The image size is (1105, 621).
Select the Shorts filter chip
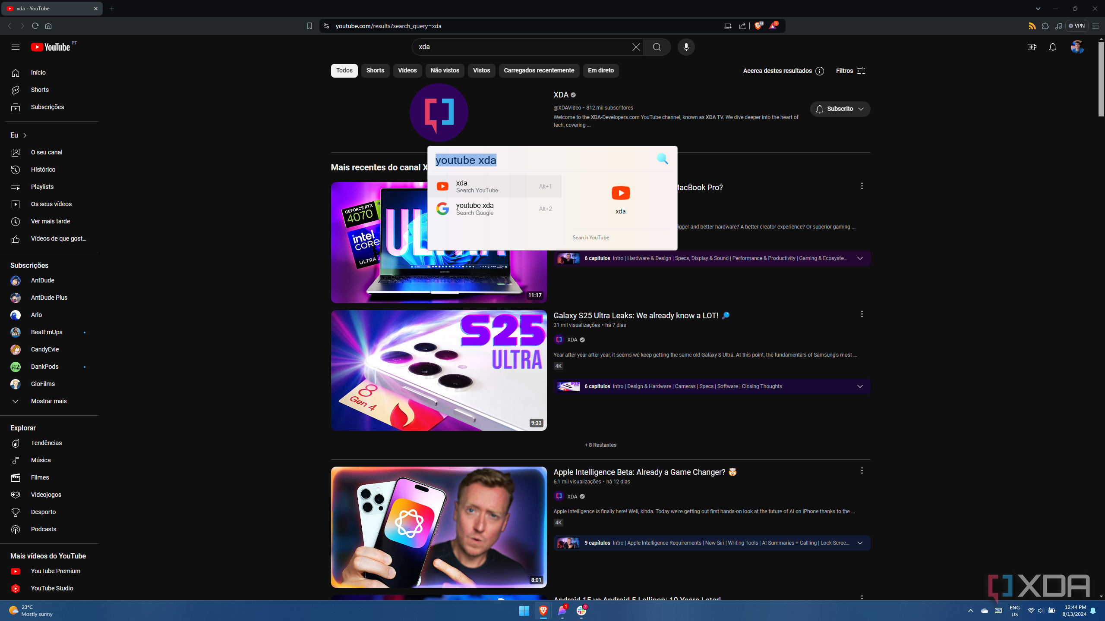click(375, 71)
